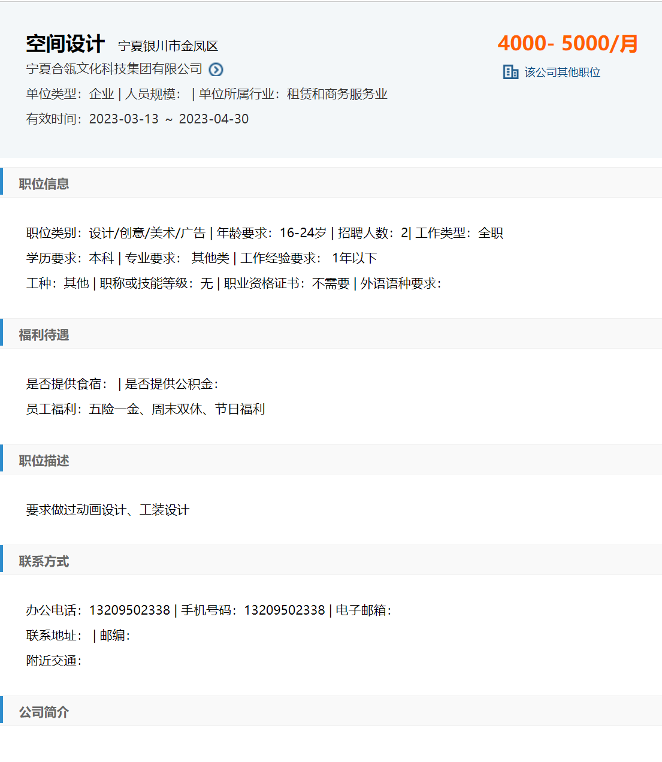This screenshot has width=662, height=762.
Task: Click the building icon near other positions
Action: (x=510, y=72)
